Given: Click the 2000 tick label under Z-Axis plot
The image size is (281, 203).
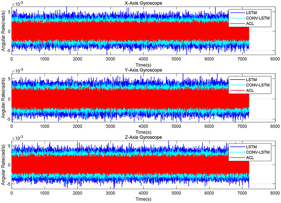Looking at the screenshot, I should click(78, 193).
